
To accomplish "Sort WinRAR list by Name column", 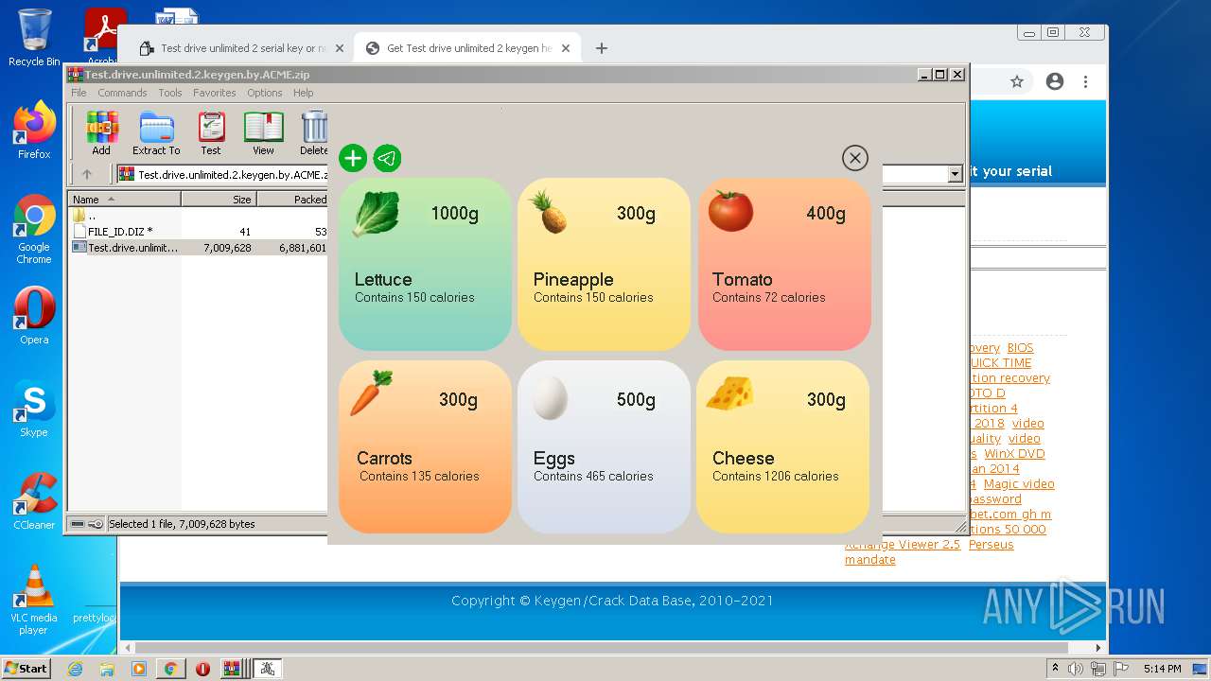I will click(x=125, y=200).
